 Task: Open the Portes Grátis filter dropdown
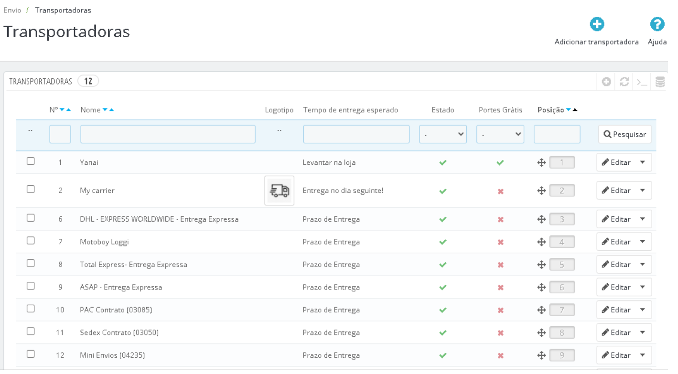click(x=500, y=134)
